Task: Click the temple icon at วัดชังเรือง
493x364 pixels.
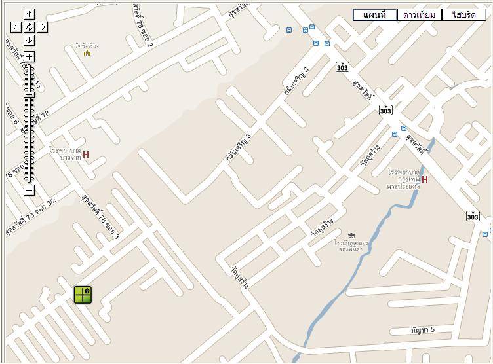Action: tap(87, 53)
